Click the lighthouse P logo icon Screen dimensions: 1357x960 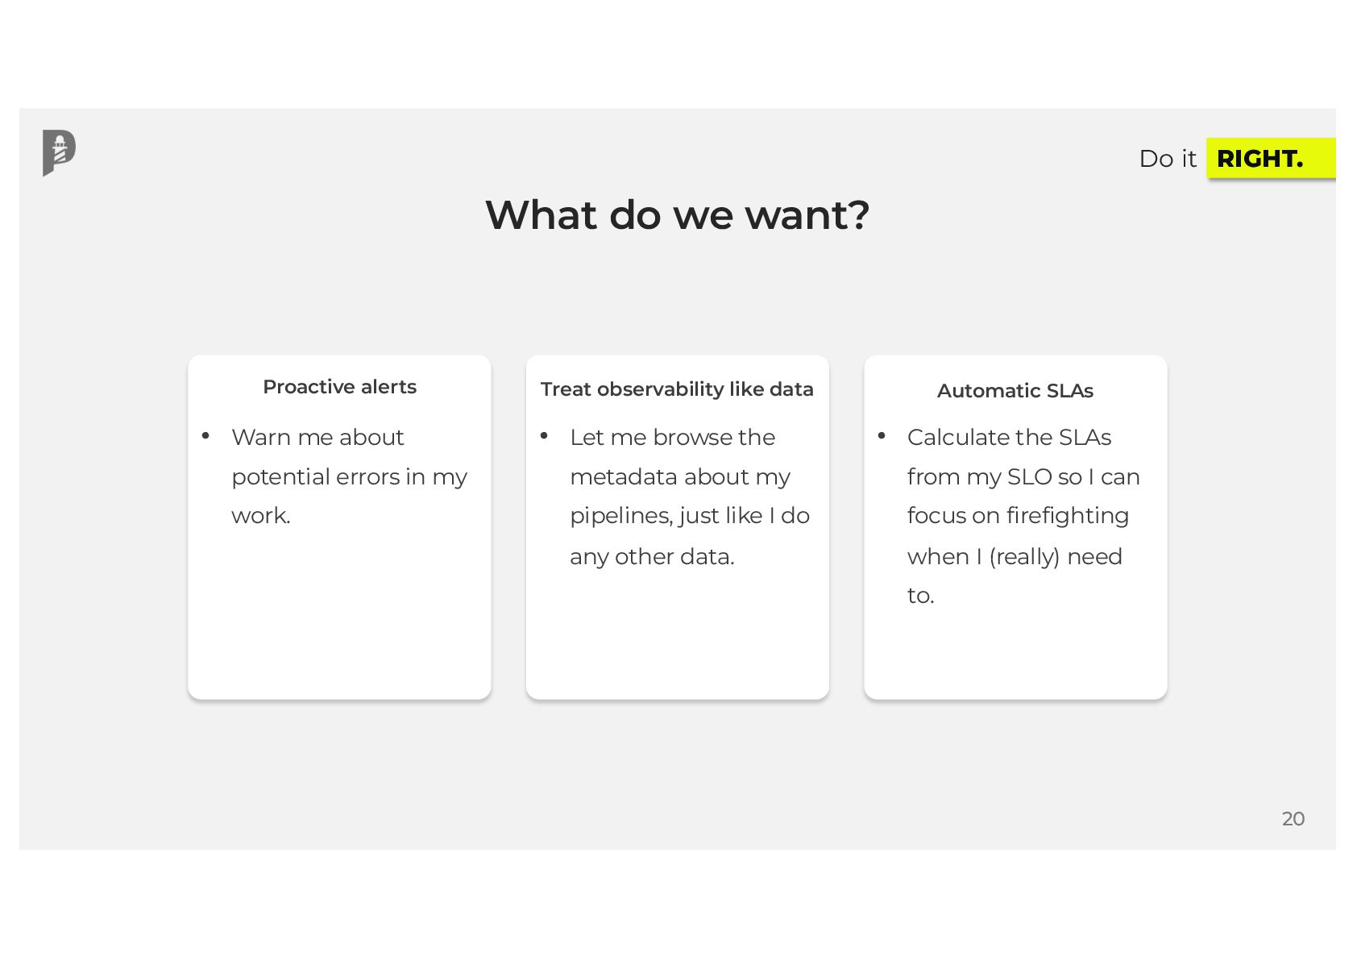(59, 152)
